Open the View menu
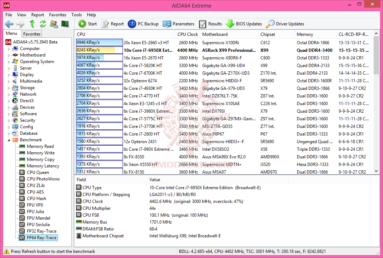Viewport: 383px width, 258px height. (21, 15)
